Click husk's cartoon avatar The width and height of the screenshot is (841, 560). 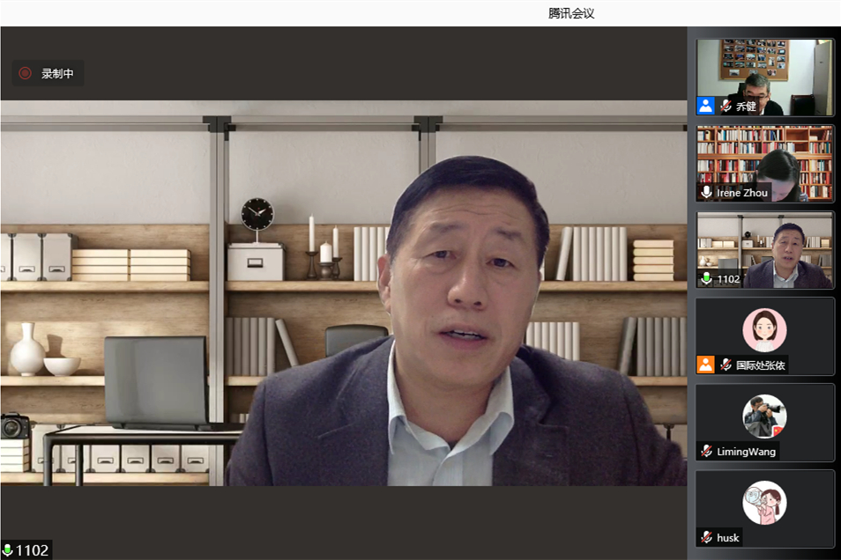coord(764,503)
